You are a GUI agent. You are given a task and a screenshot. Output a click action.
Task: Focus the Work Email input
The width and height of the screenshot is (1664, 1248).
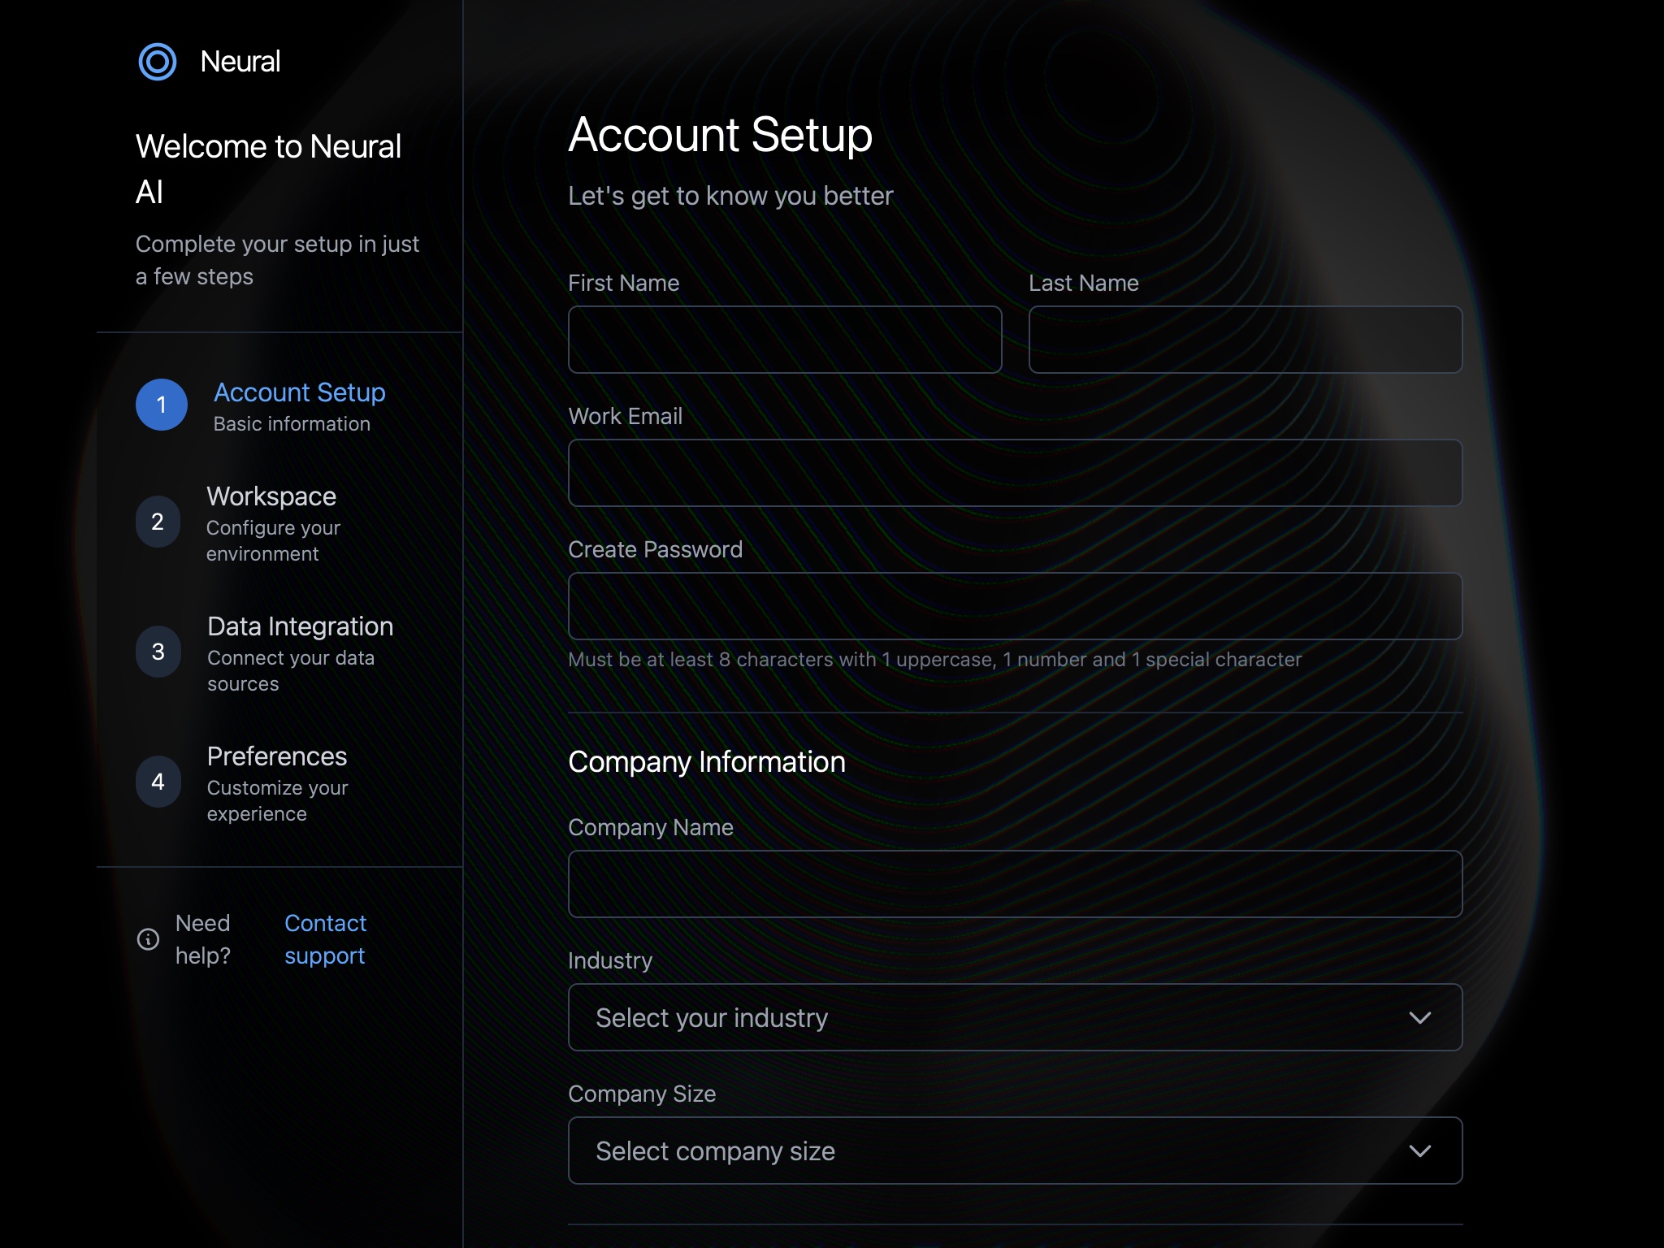point(1014,472)
